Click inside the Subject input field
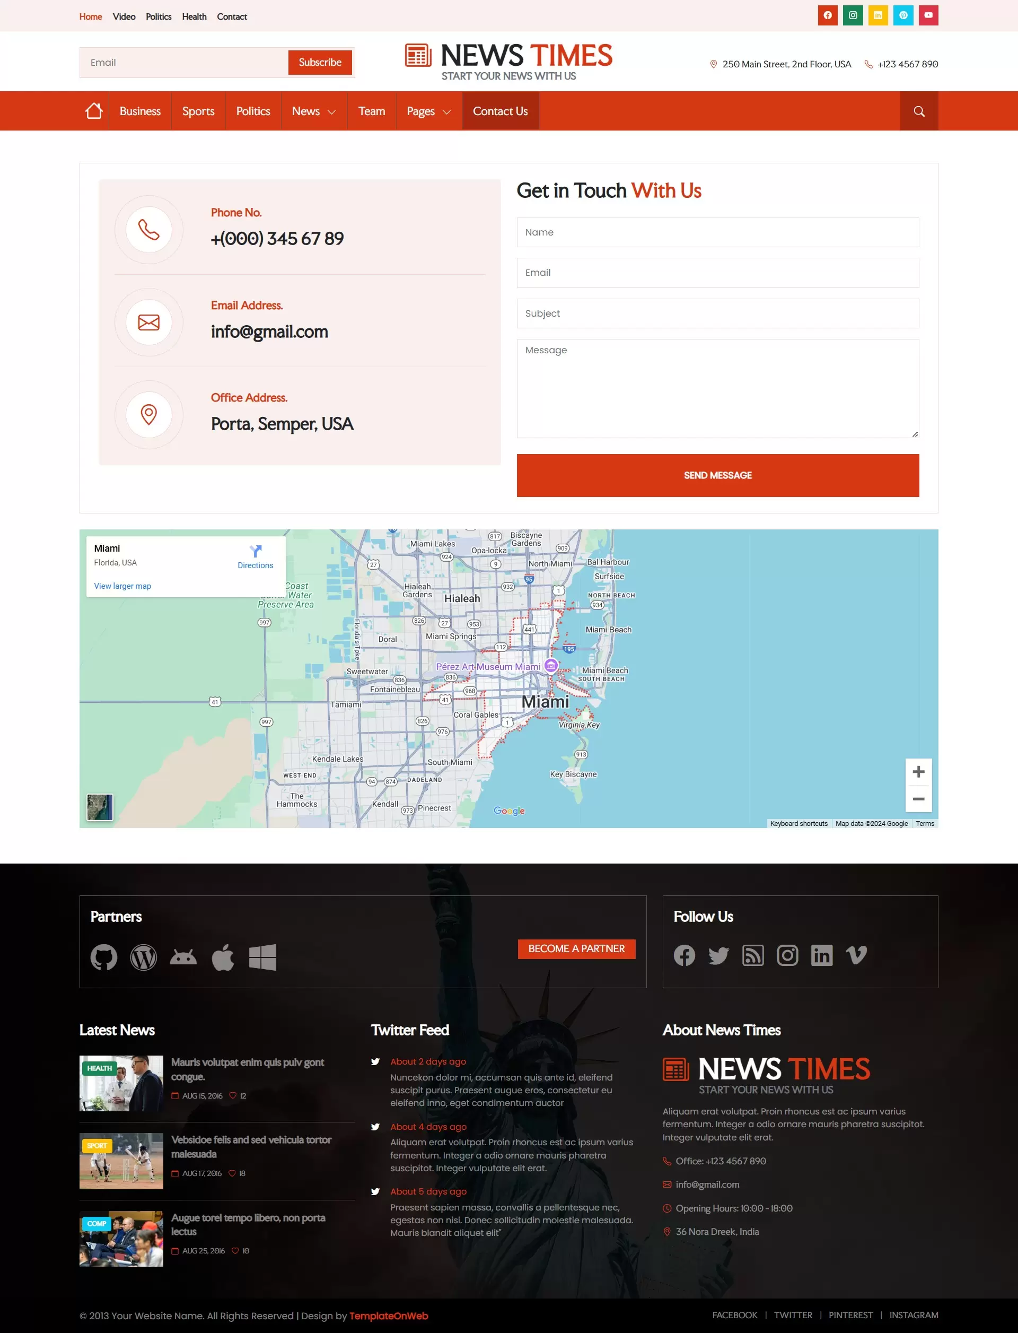 [717, 313]
